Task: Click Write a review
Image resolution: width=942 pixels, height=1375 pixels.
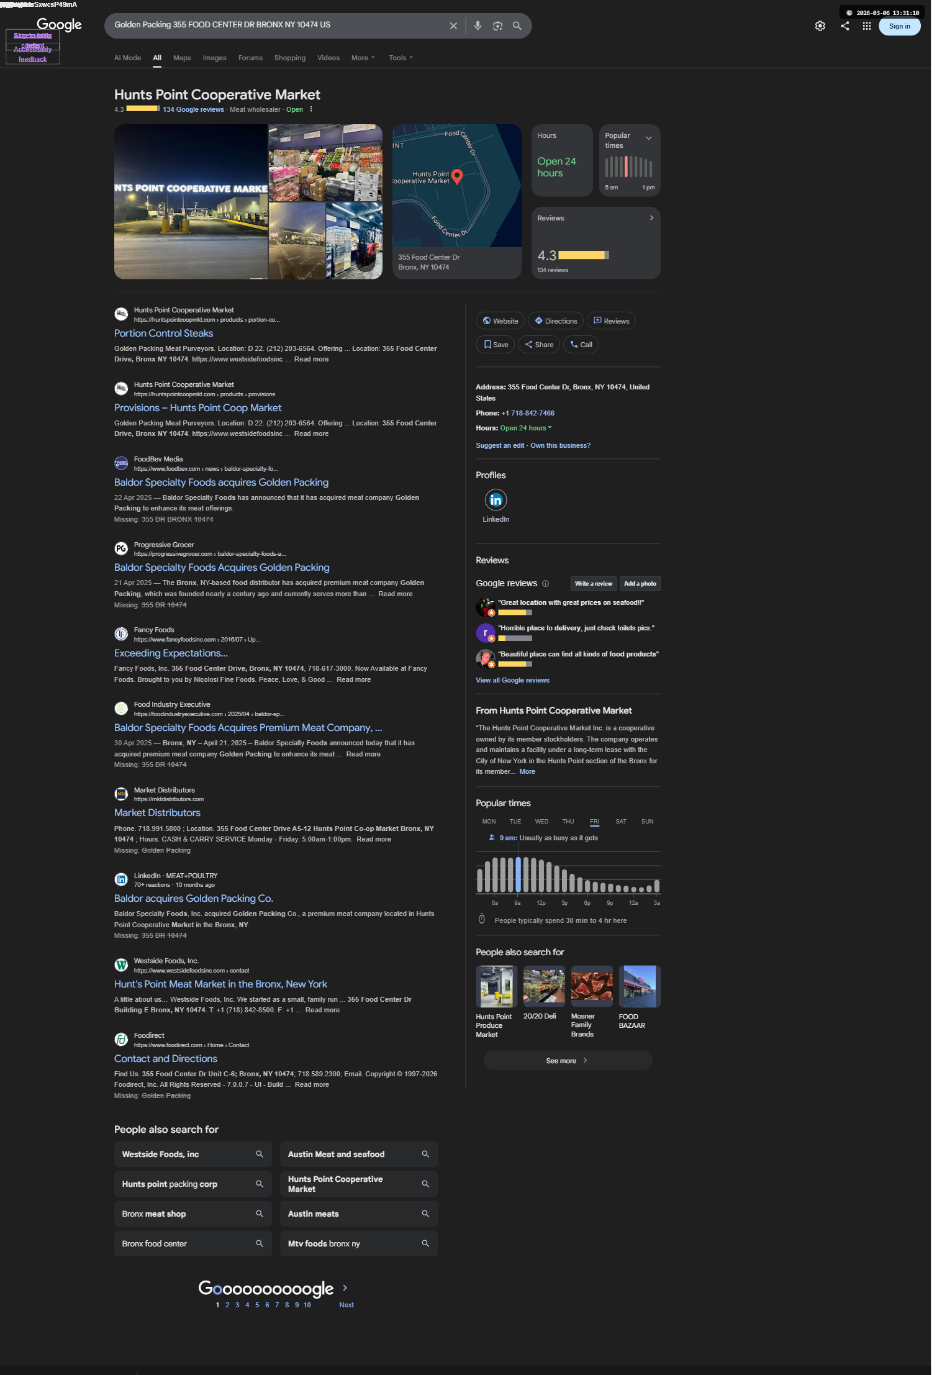Action: point(593,584)
